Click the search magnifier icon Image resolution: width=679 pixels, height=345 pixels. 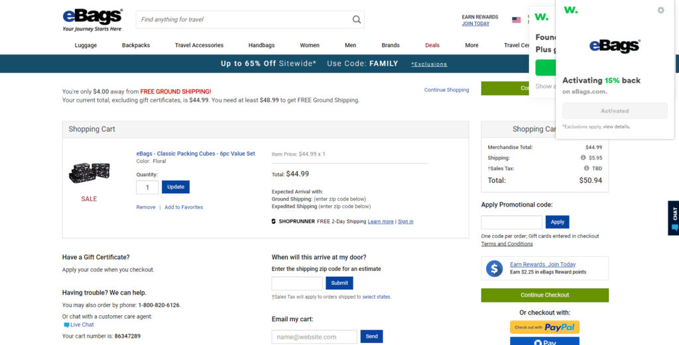click(x=357, y=19)
